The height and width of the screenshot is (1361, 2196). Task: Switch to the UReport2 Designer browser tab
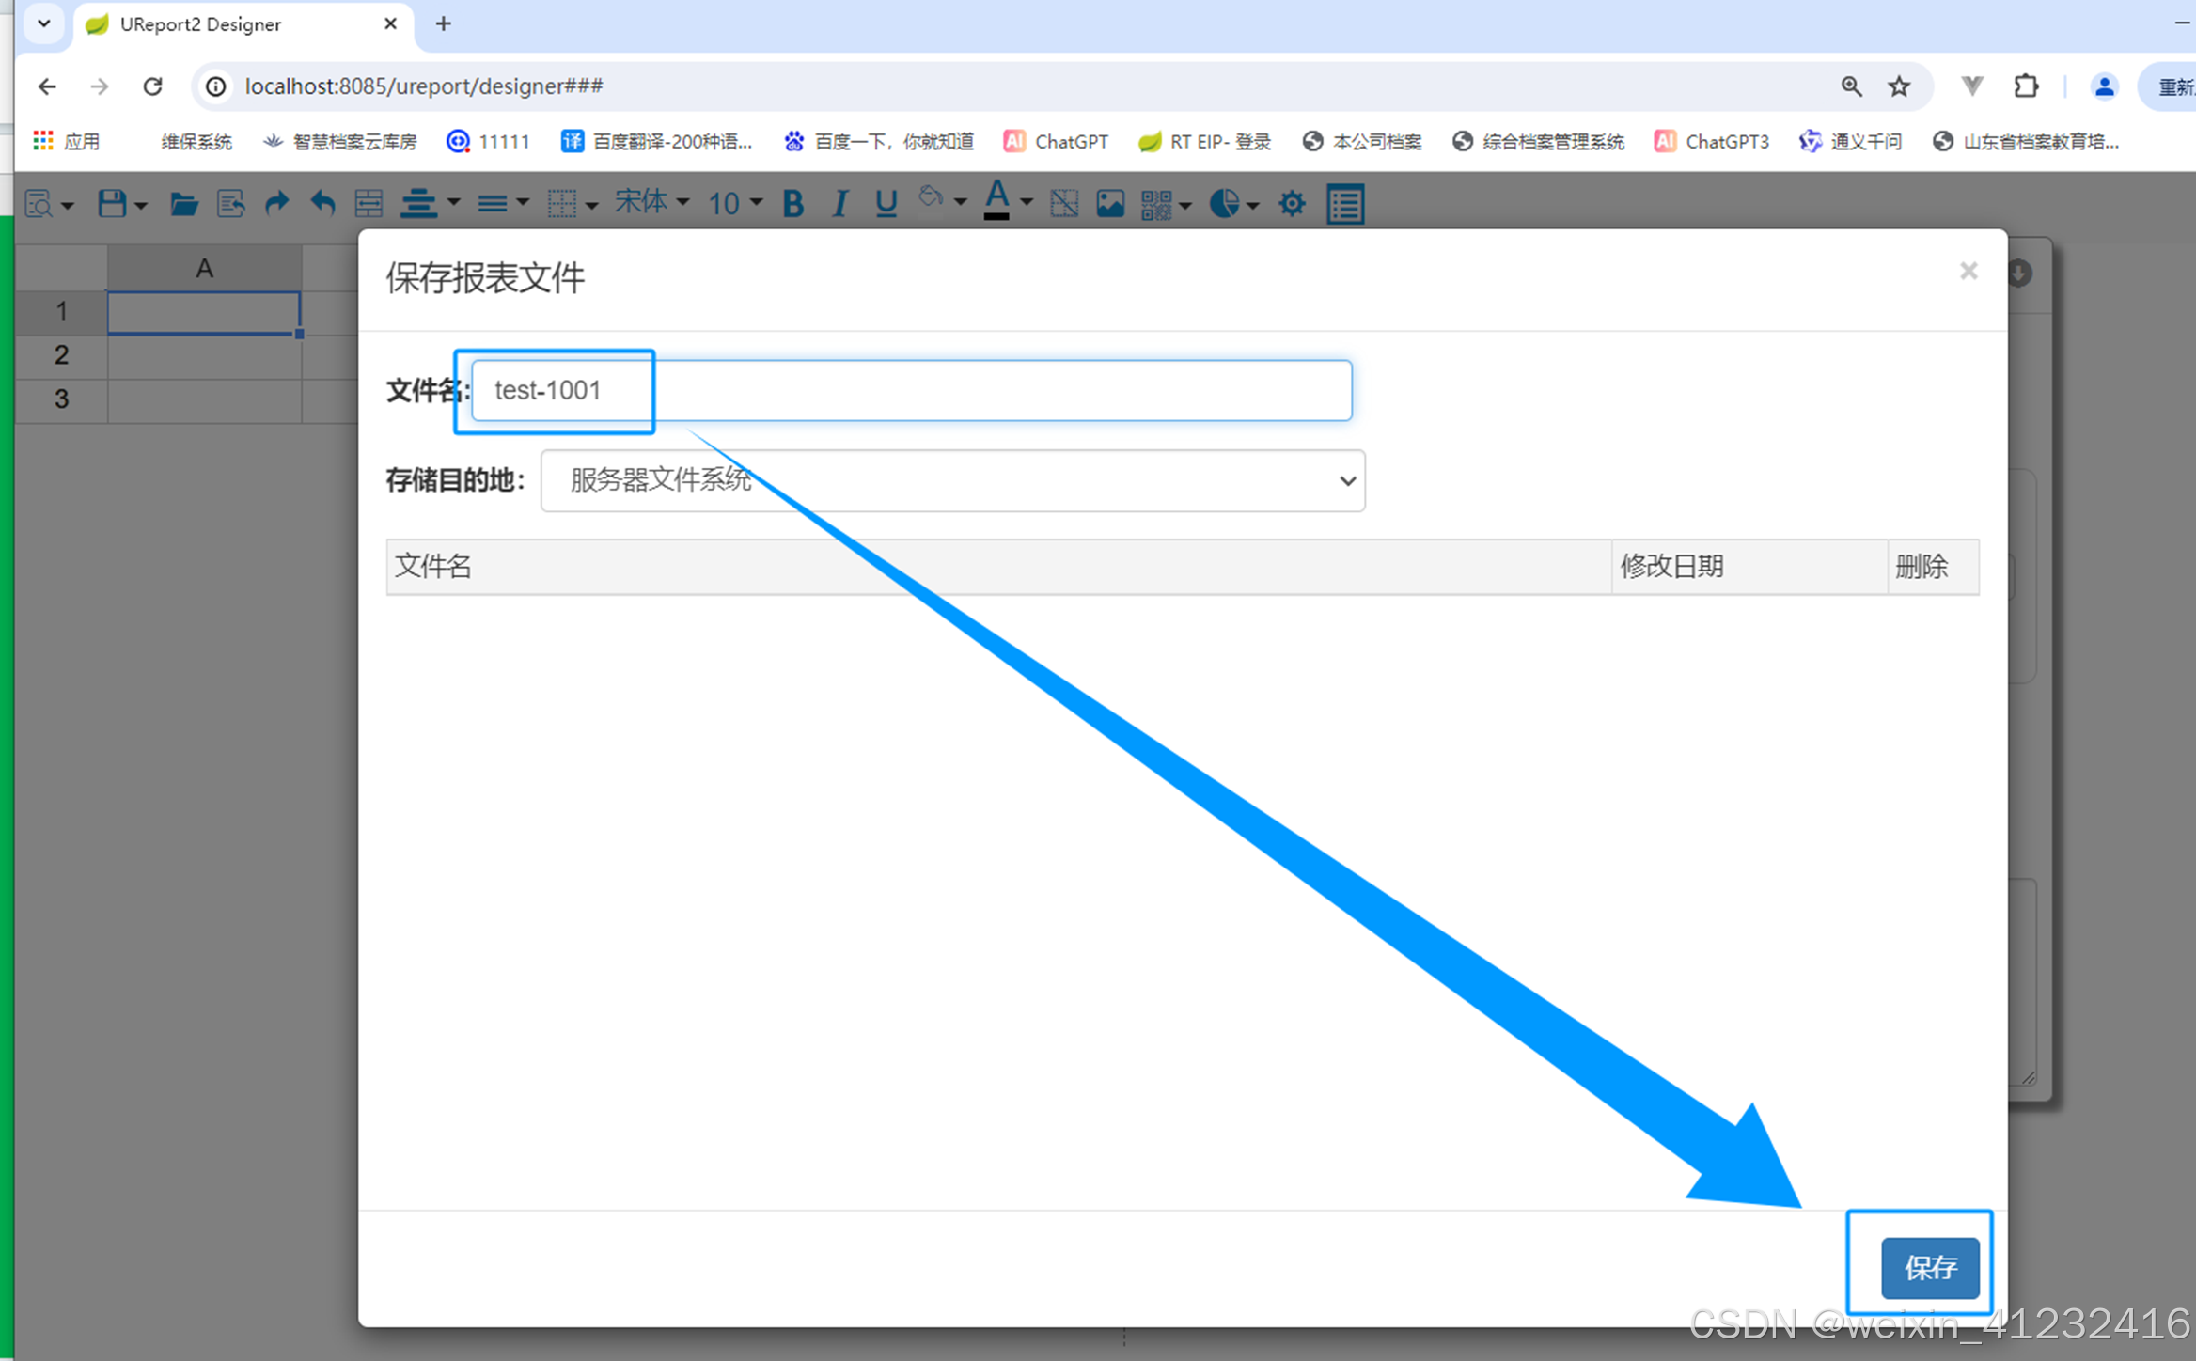point(200,24)
